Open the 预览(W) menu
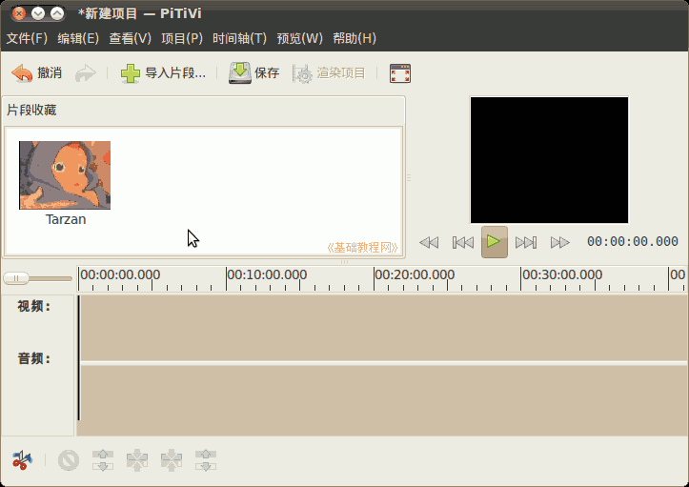This screenshot has width=689, height=487. (299, 38)
